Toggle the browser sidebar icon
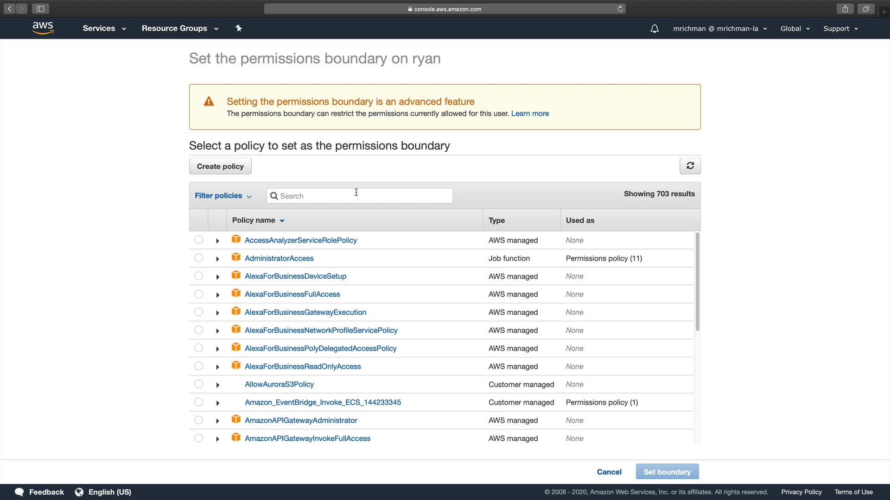Viewport: 890px width, 500px height. 40,9
